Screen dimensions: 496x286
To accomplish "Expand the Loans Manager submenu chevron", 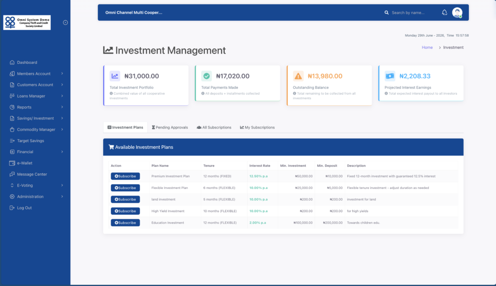I will coord(62,96).
